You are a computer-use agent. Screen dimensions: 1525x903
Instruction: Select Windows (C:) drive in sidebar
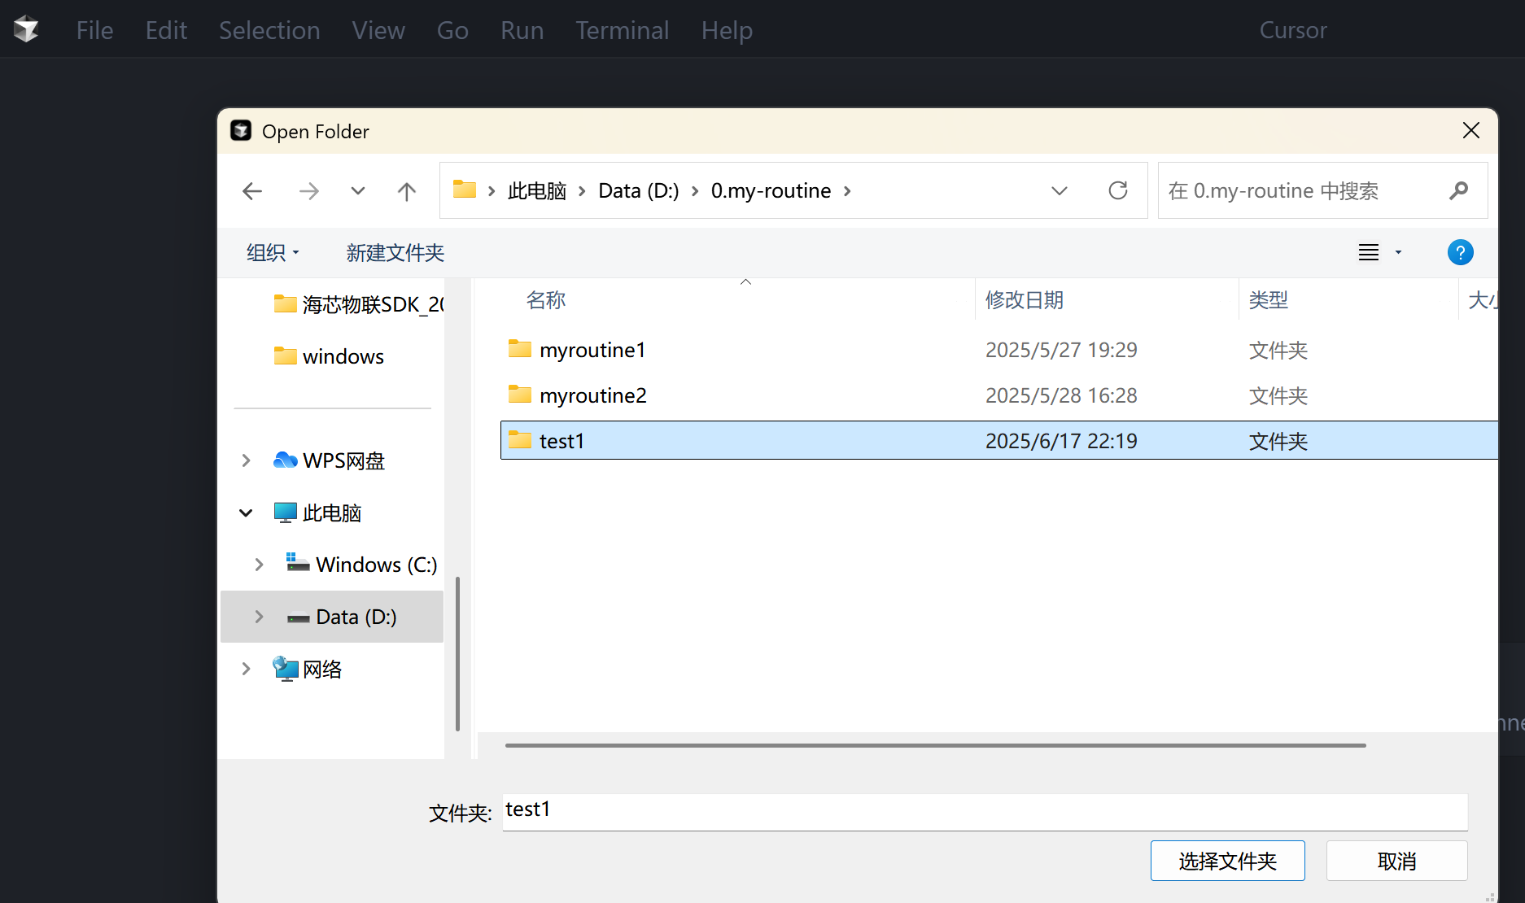(361, 565)
